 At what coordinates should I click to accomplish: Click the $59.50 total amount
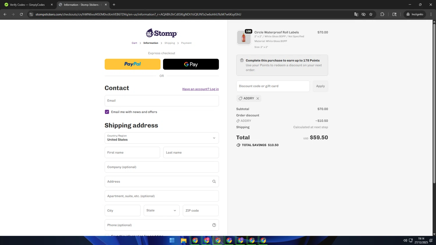point(319,138)
